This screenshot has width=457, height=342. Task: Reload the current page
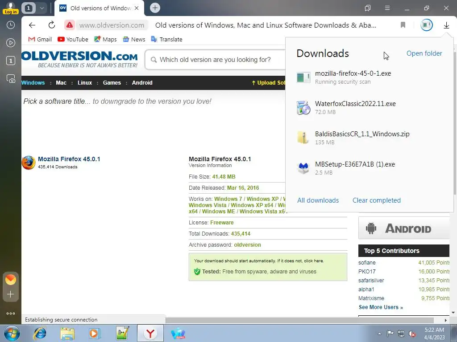52,25
